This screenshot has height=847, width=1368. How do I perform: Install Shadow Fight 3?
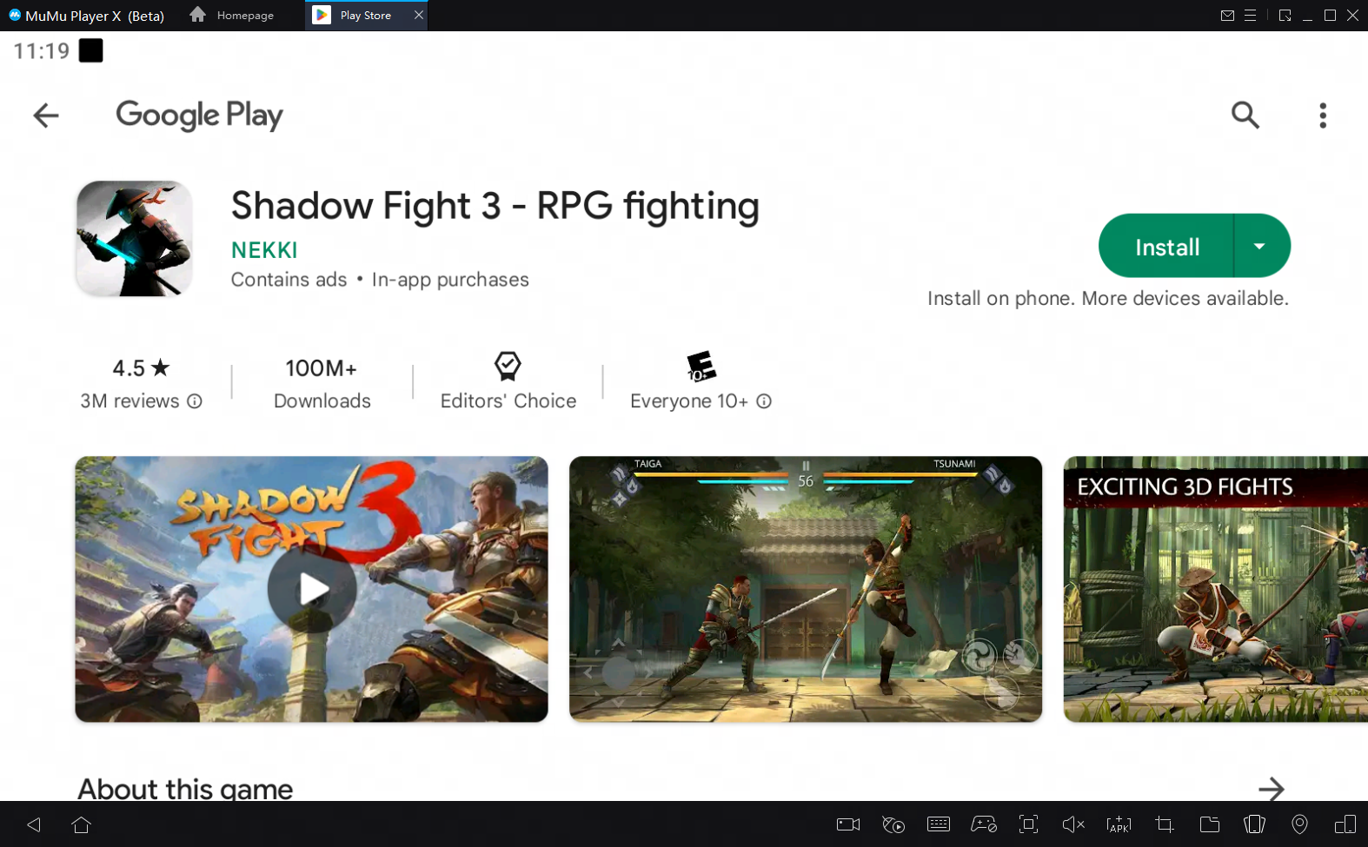[x=1166, y=247]
